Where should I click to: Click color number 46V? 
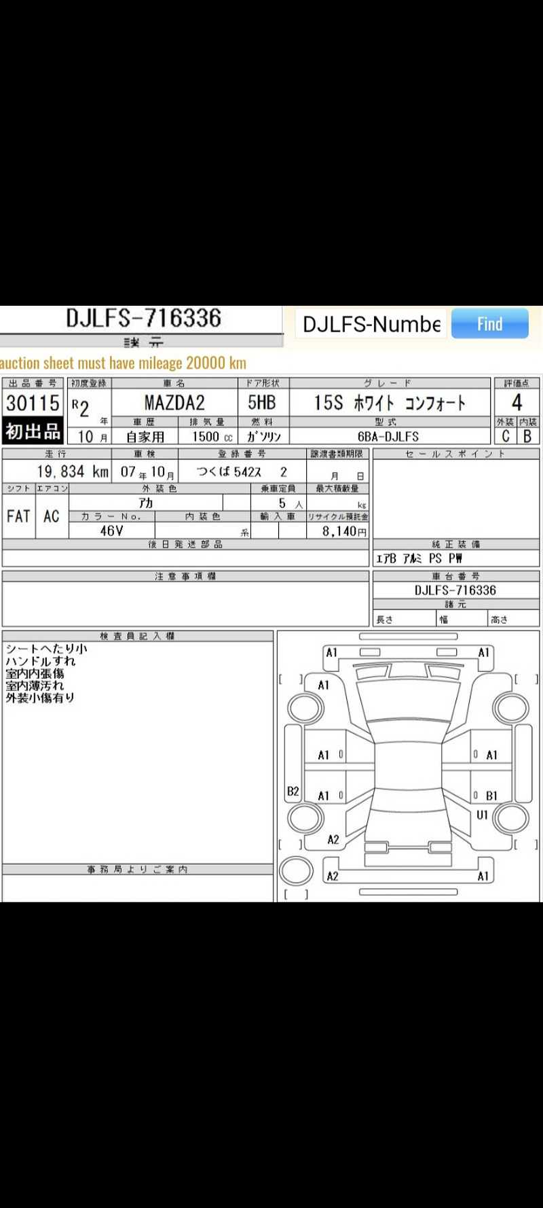pos(111,531)
